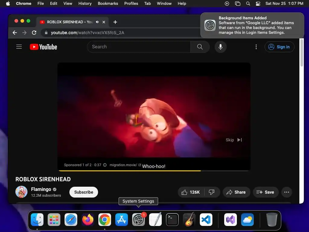
Task: Open TextEdit from the Dock
Action: pos(155,220)
